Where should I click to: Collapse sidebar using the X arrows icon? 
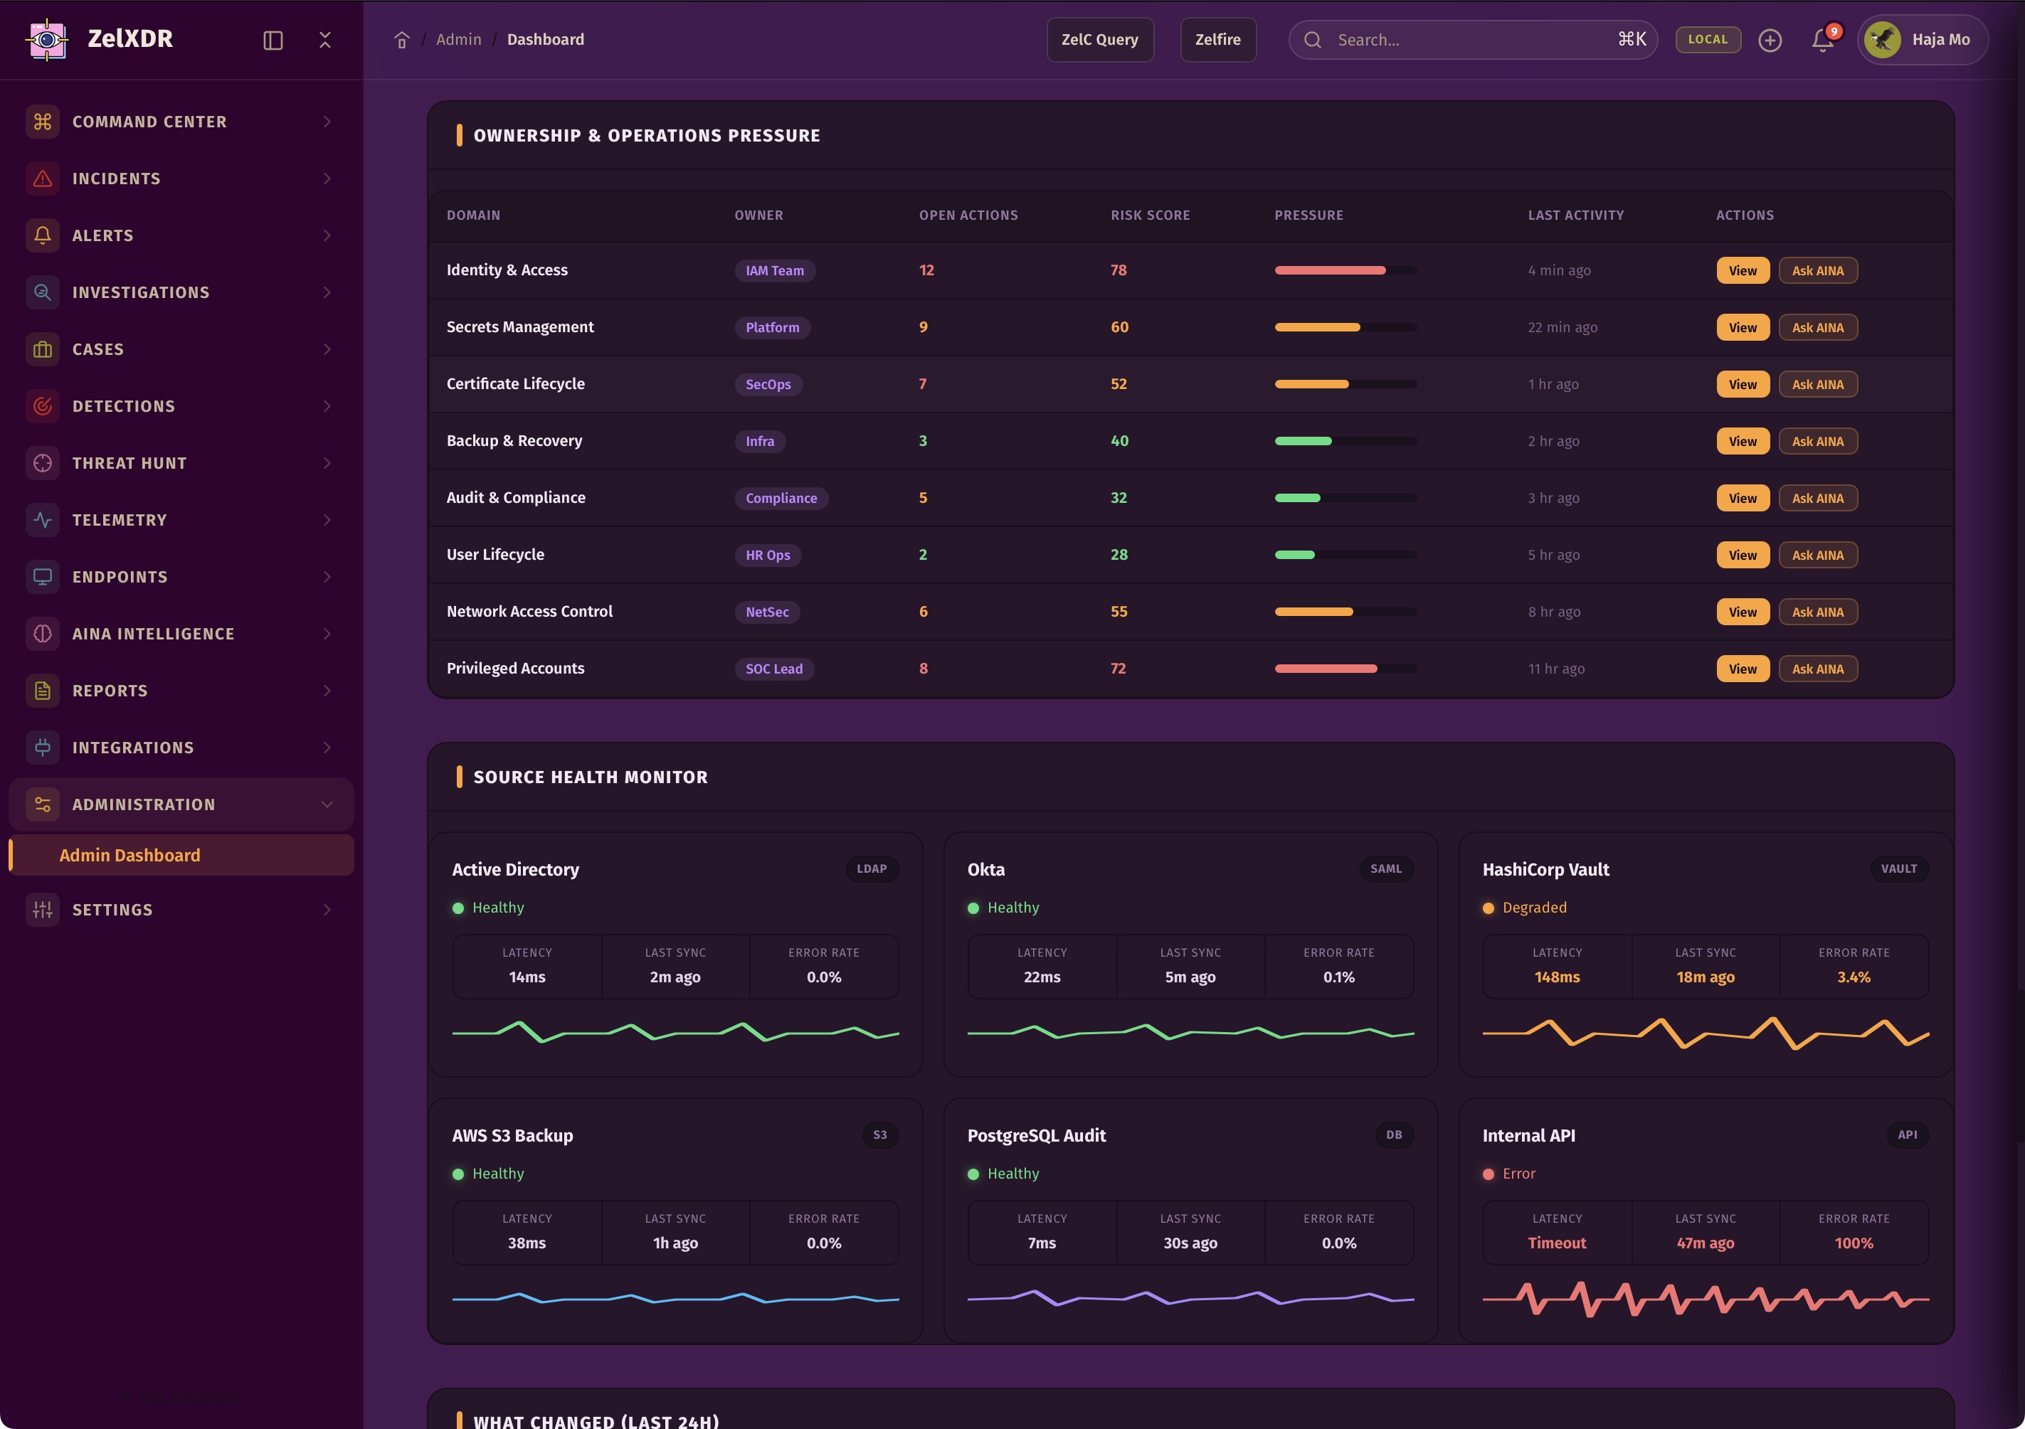[x=324, y=40]
